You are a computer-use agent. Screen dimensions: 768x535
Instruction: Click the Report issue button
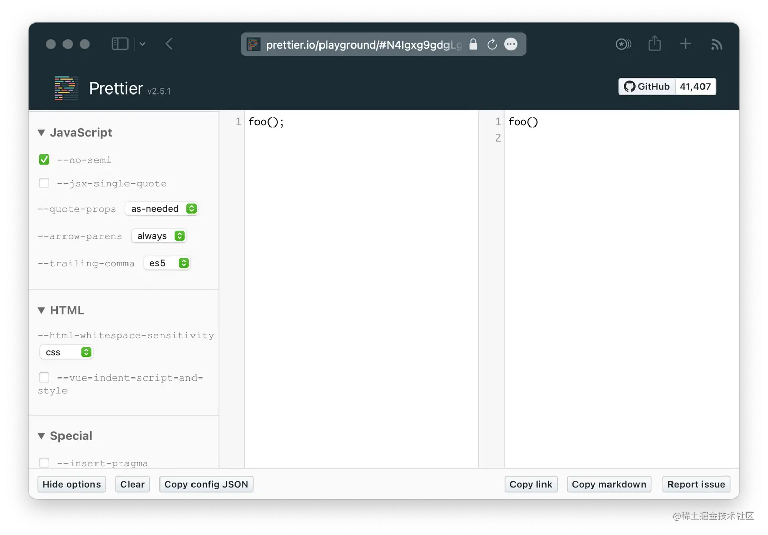696,484
